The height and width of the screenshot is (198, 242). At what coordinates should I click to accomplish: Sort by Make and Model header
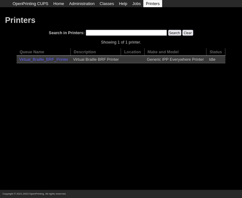point(163,52)
